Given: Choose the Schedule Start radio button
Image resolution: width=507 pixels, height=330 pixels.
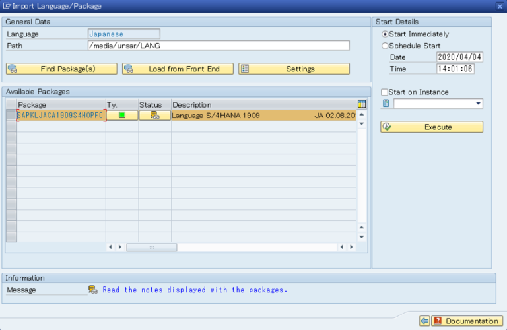Looking at the screenshot, I should pyautogui.click(x=386, y=46).
